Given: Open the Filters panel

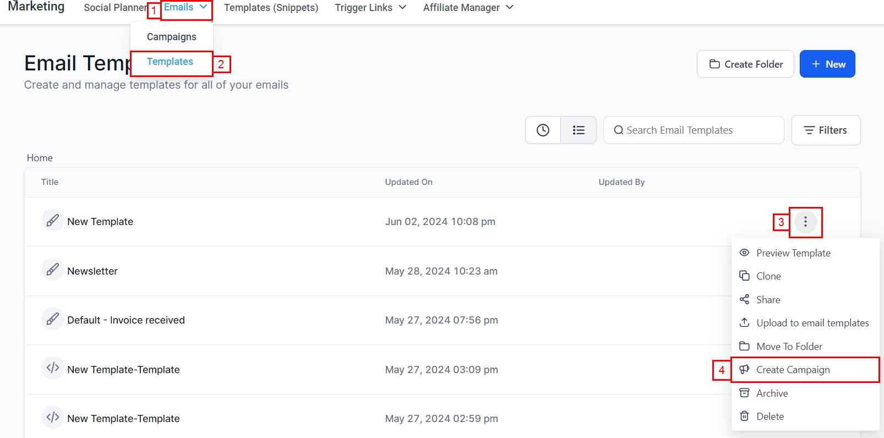Looking at the screenshot, I should pyautogui.click(x=825, y=130).
